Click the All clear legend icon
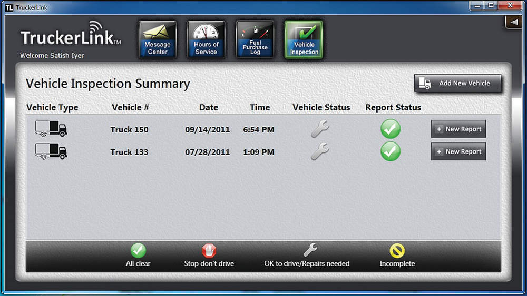 click(138, 250)
